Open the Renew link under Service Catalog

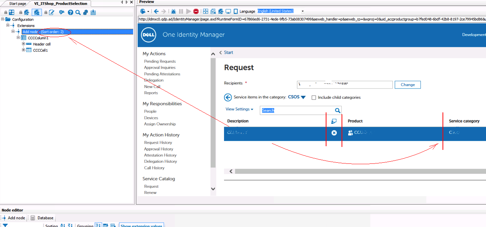pyautogui.click(x=150, y=192)
